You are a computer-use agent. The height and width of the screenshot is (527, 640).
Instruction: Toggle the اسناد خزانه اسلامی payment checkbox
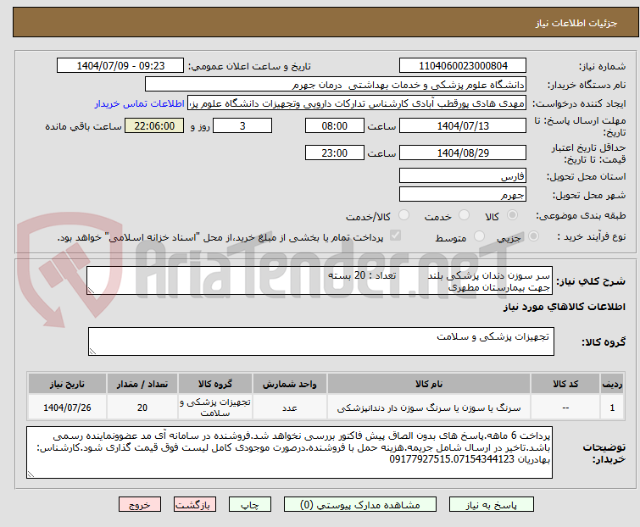click(x=396, y=236)
